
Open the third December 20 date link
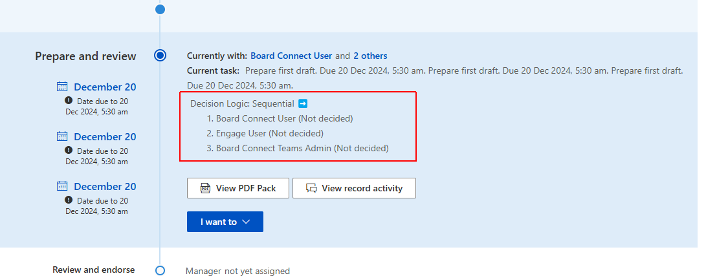pos(105,187)
